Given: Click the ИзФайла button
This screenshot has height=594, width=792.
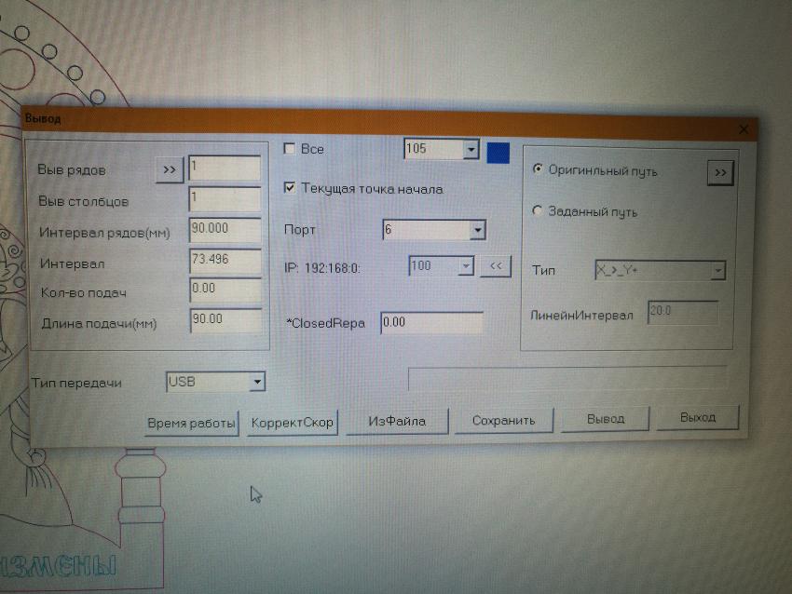Looking at the screenshot, I should point(397,421).
